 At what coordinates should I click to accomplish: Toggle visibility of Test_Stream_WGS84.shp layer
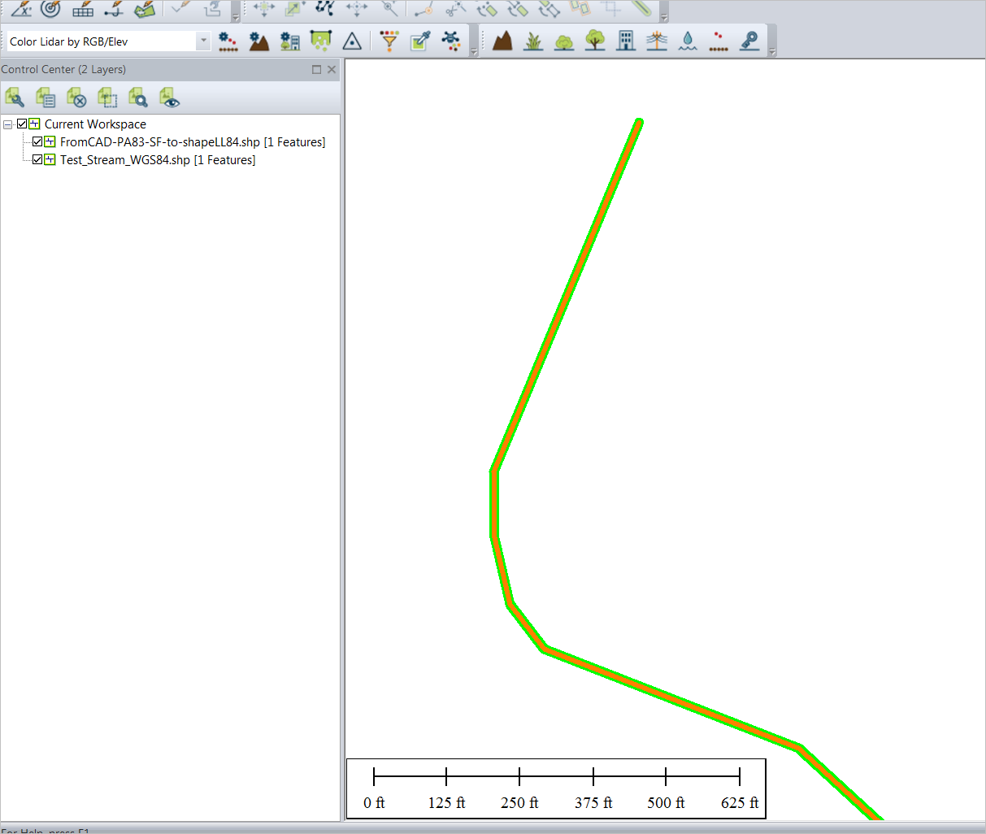point(37,159)
